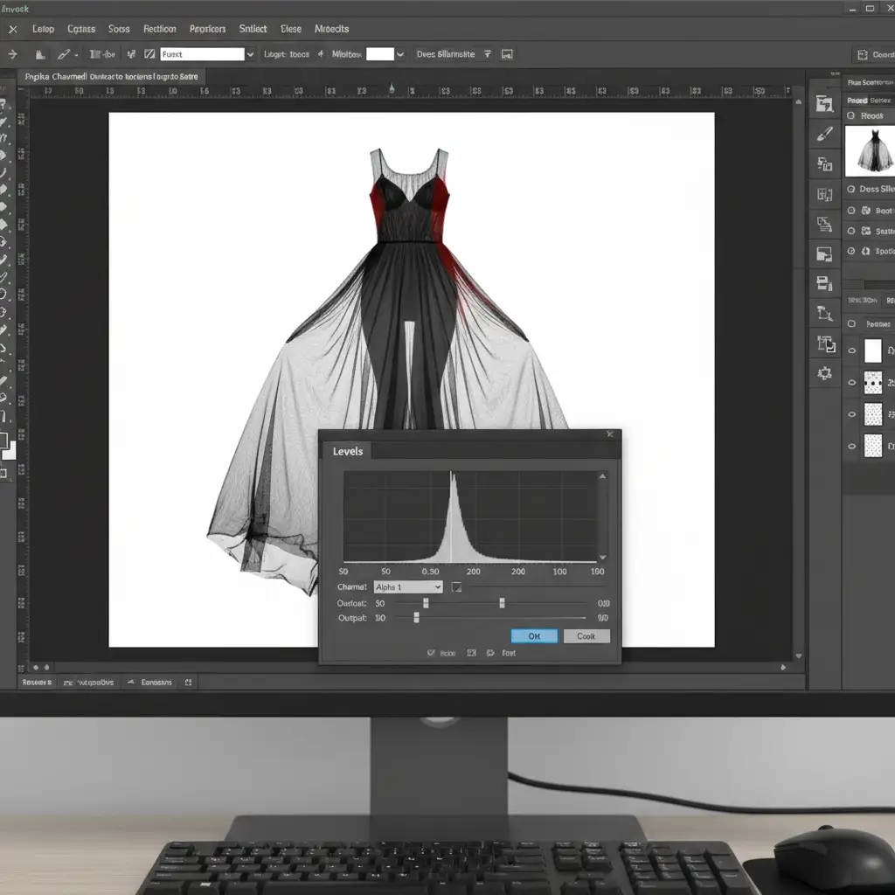Click the foreground color swatch in left toolbar
The height and width of the screenshot is (895, 895).
click(3, 440)
